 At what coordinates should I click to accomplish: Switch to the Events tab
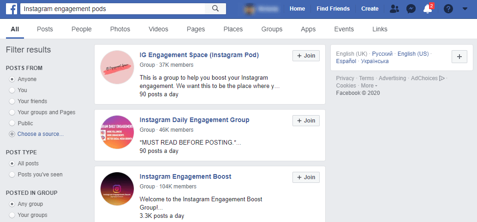click(x=344, y=29)
